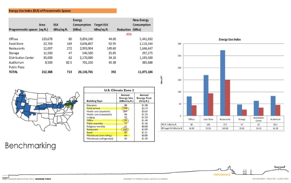Click the blue EUI legend swatch
The height and width of the screenshot is (183, 291).
pyautogui.click(x=162, y=125)
